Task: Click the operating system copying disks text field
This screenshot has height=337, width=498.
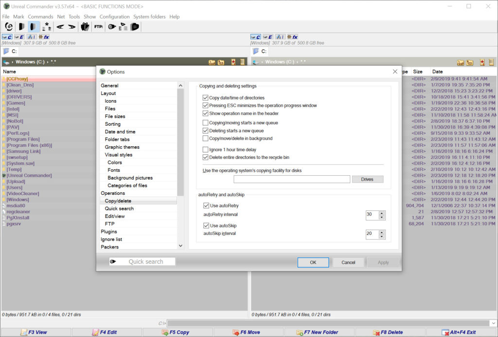Action: click(x=292, y=179)
